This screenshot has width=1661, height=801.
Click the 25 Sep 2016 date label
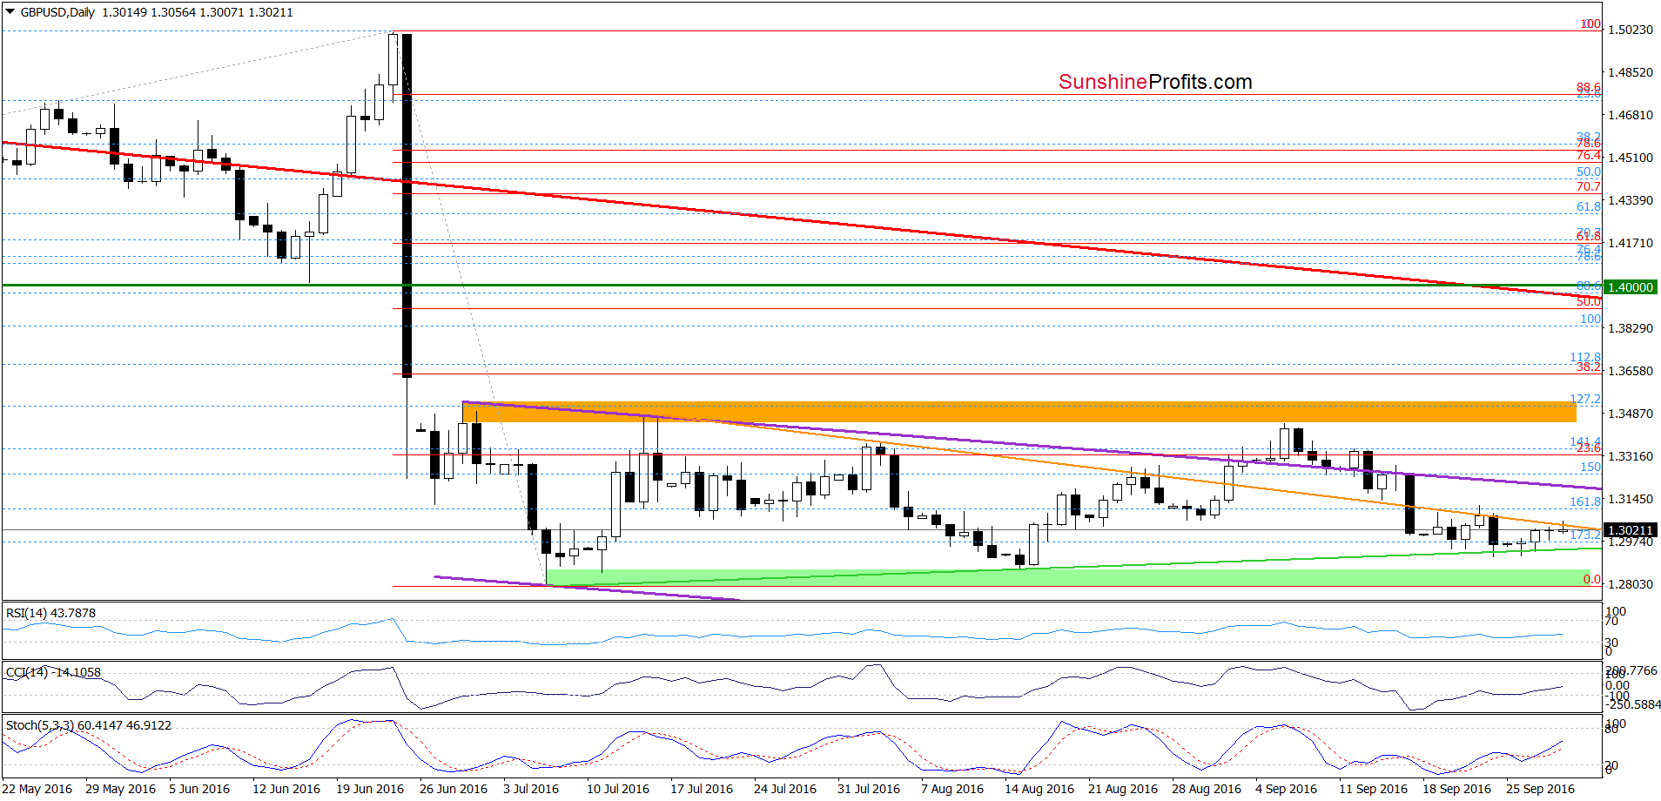(1541, 789)
